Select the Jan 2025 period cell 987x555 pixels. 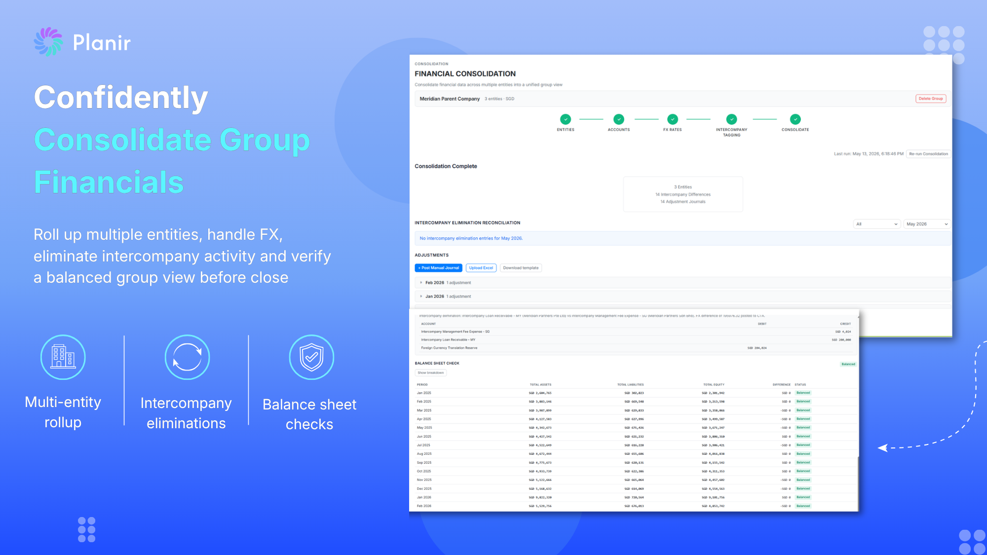tap(424, 393)
